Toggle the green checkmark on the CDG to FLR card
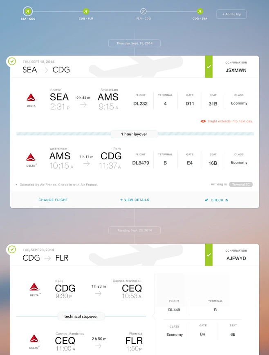The height and width of the screenshot is (355, 269). pyautogui.click(x=12, y=249)
